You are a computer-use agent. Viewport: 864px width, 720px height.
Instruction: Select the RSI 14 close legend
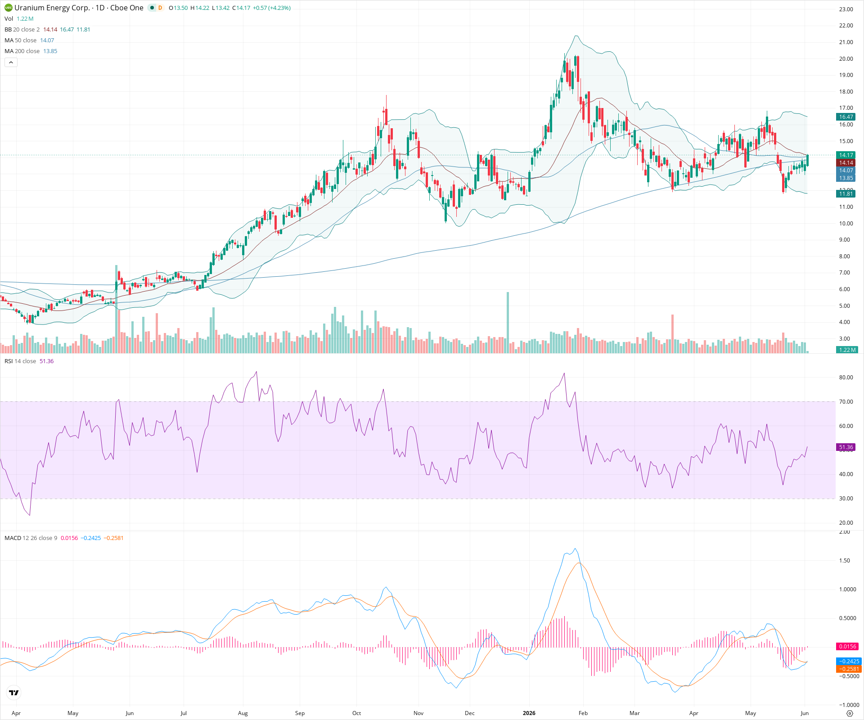point(20,361)
